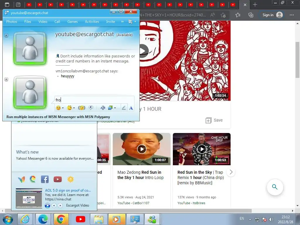
Task: Click the sun weather icon in Messenger
Action: [70, 180]
